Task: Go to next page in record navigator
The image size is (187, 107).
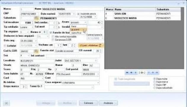Action: pyautogui.click(x=153, y=73)
